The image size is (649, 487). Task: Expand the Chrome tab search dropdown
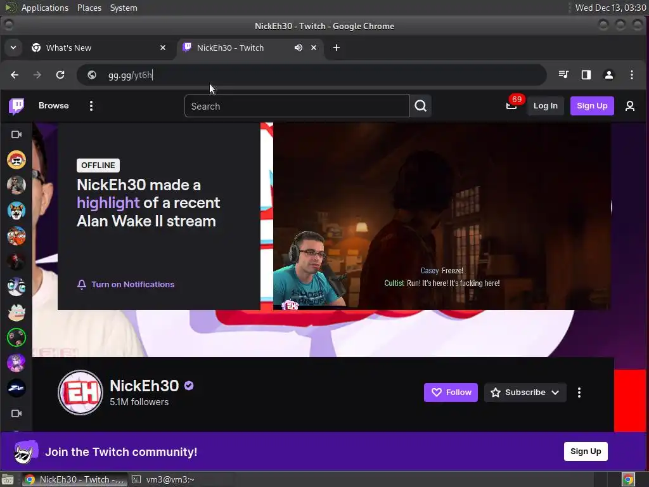point(13,48)
